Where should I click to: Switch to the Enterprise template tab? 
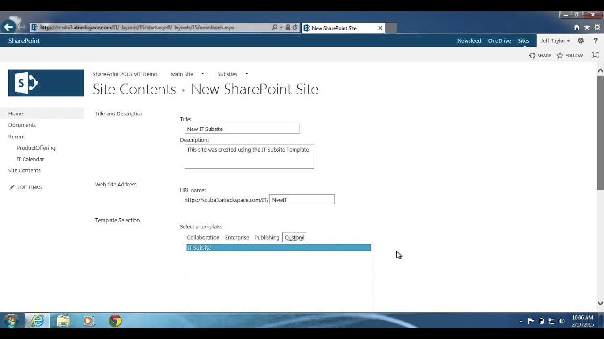coord(237,237)
